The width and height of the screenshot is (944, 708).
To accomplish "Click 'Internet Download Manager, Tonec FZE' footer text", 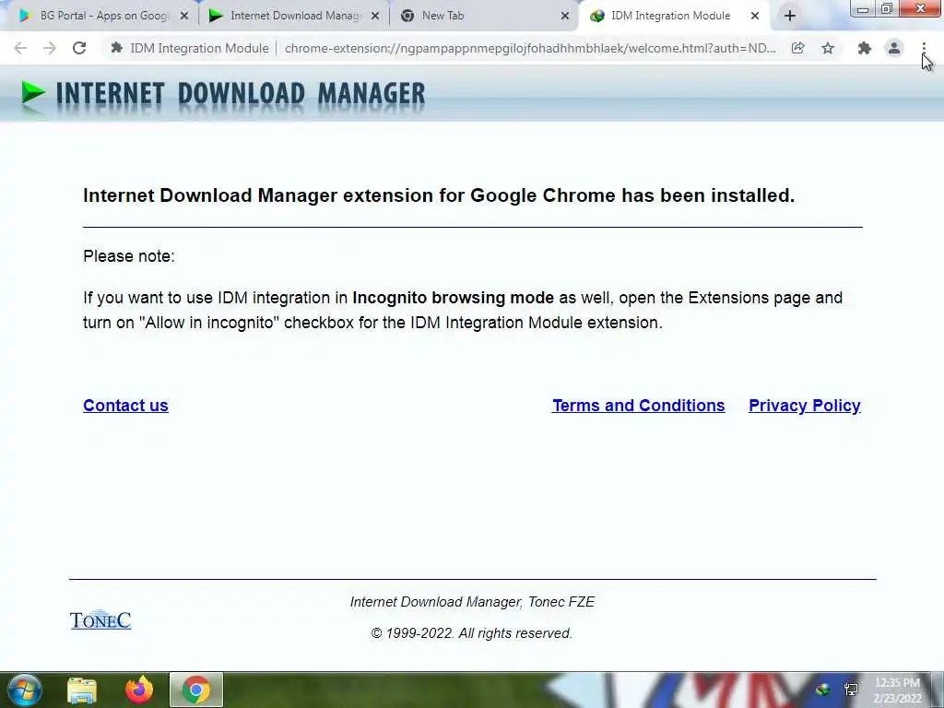I will (x=472, y=602).
